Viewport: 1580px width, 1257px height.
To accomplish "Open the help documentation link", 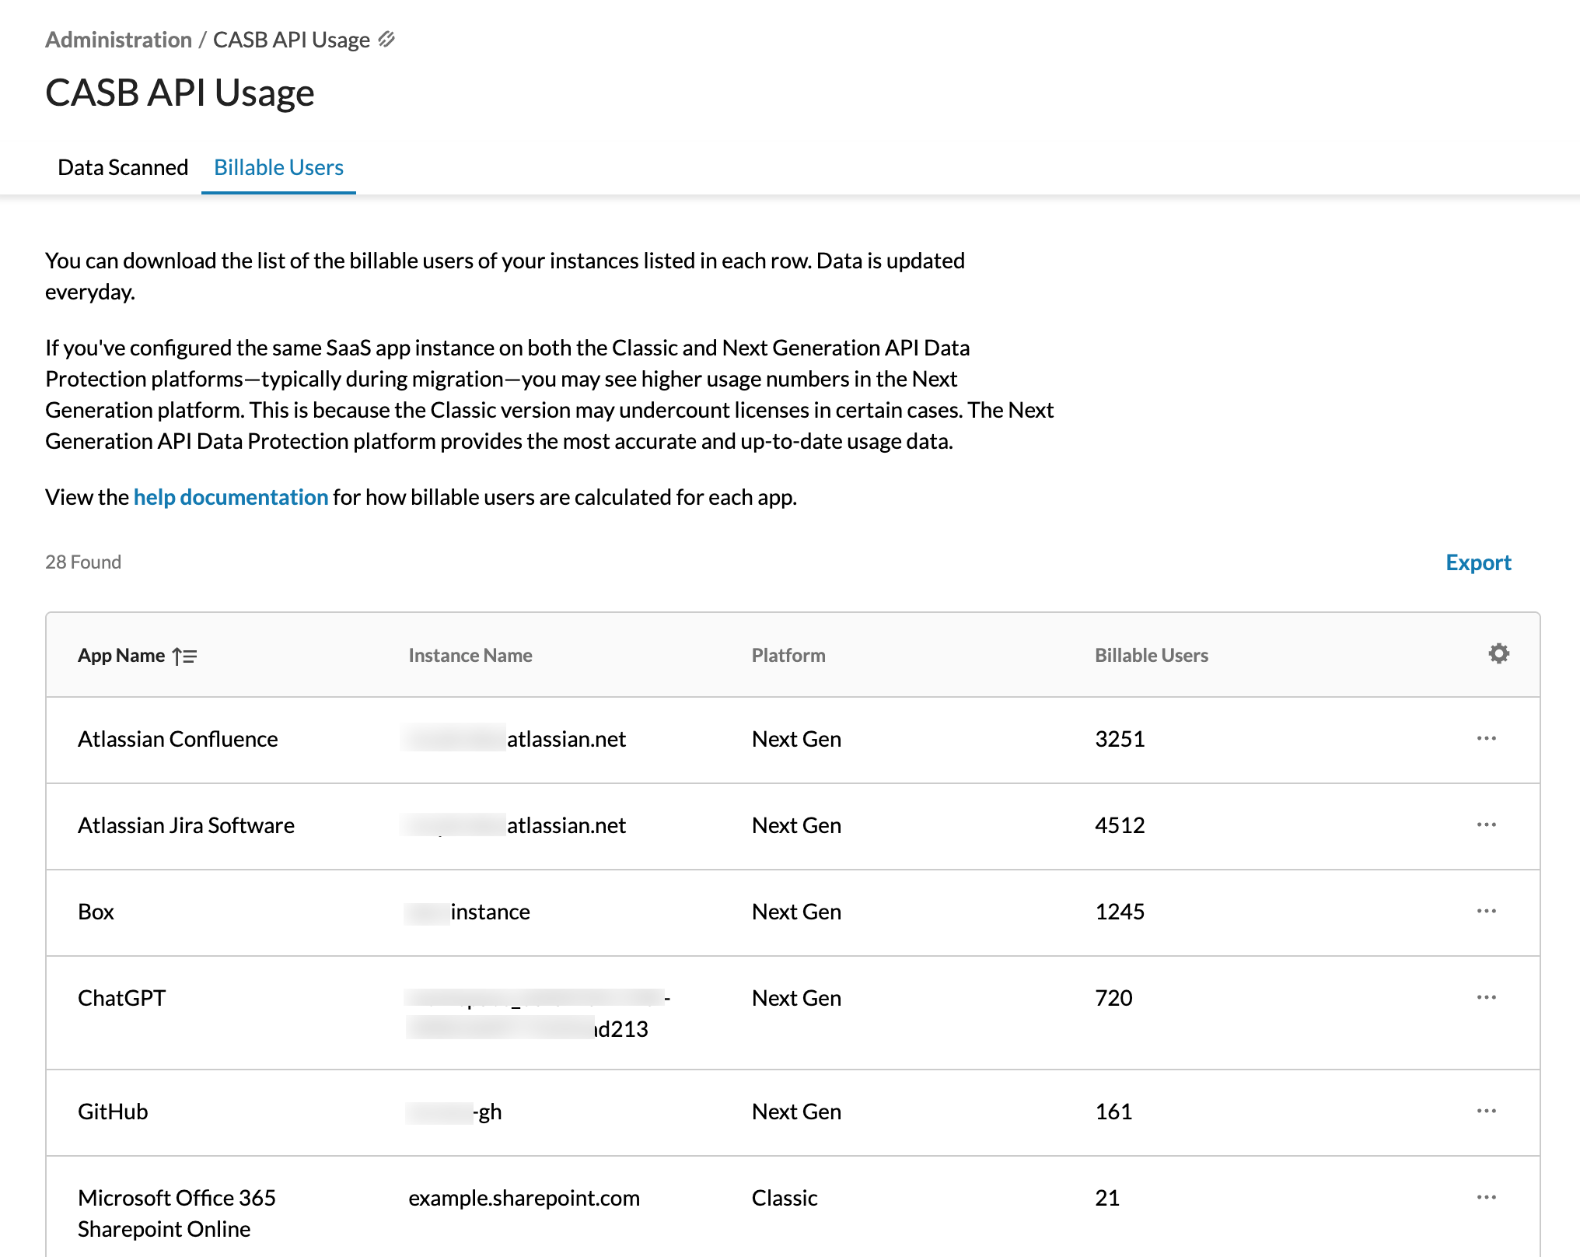I will (230, 497).
